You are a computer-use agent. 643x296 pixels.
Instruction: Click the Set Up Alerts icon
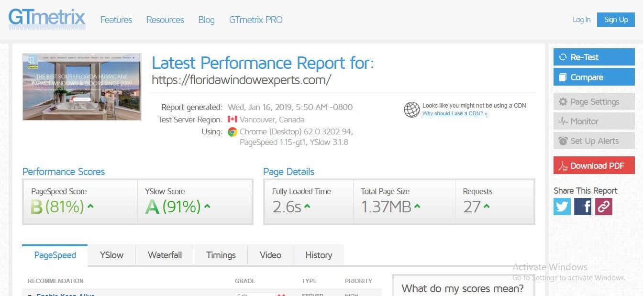(563, 141)
